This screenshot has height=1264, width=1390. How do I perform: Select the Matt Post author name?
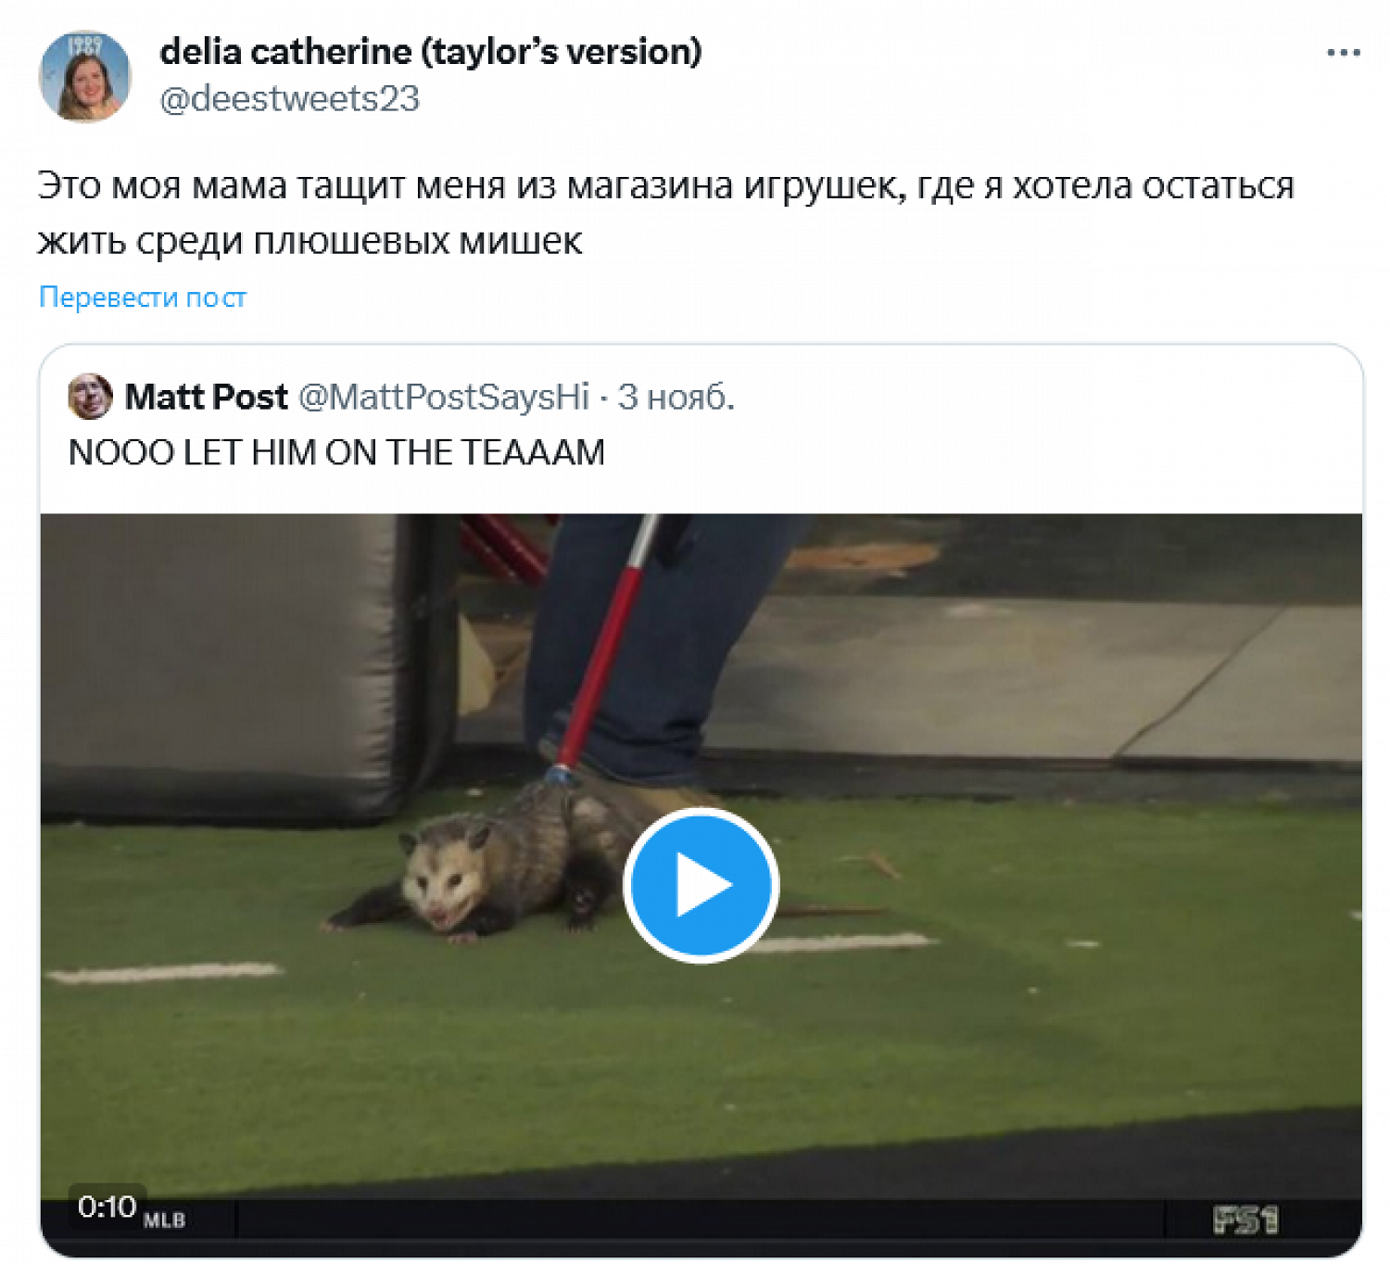tap(206, 397)
